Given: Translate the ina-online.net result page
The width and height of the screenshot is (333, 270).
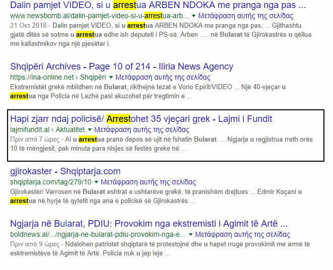Looking at the screenshot, I should (162, 78).
